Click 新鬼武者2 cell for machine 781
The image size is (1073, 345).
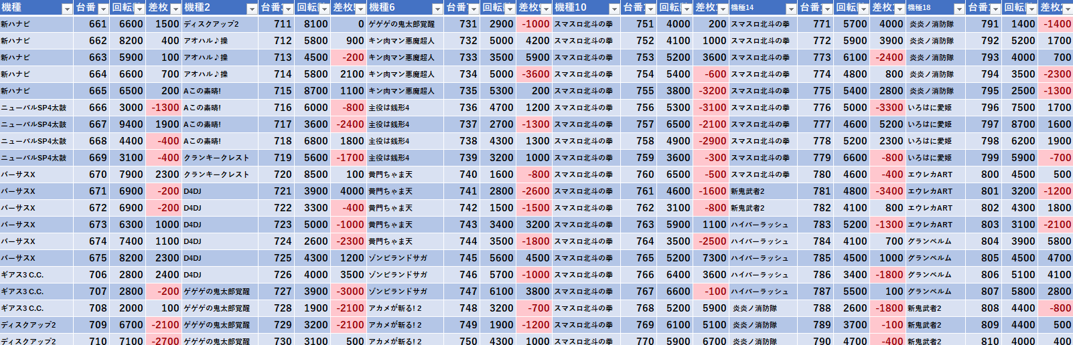764,191
